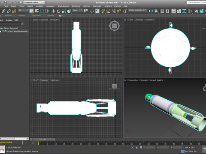
Task: Open the Material Editor icon
Action: pos(190,11)
